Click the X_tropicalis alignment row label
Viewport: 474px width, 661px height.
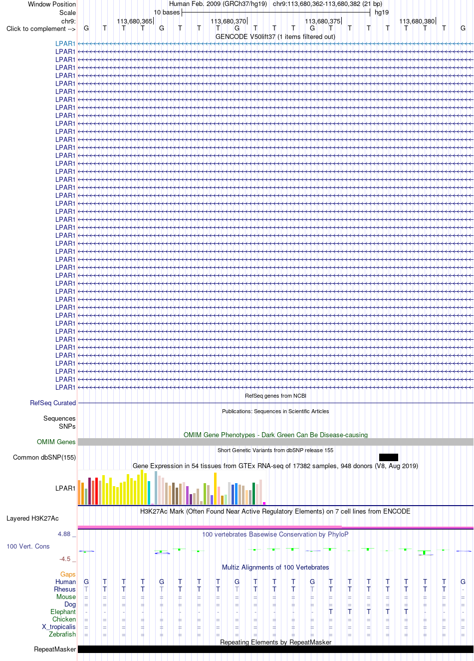click(x=59, y=627)
